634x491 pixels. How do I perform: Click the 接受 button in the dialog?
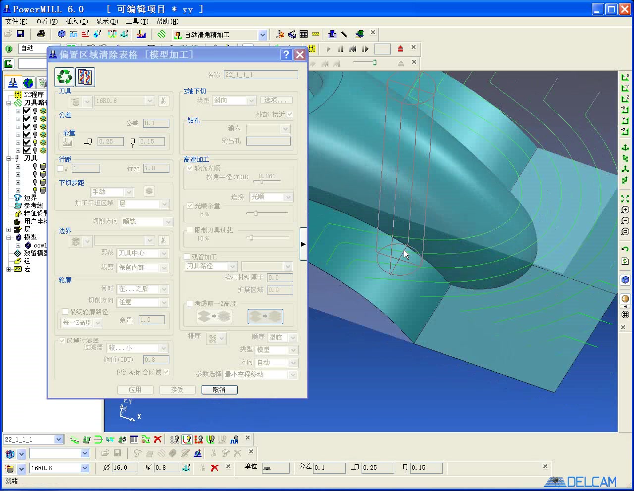[177, 390]
